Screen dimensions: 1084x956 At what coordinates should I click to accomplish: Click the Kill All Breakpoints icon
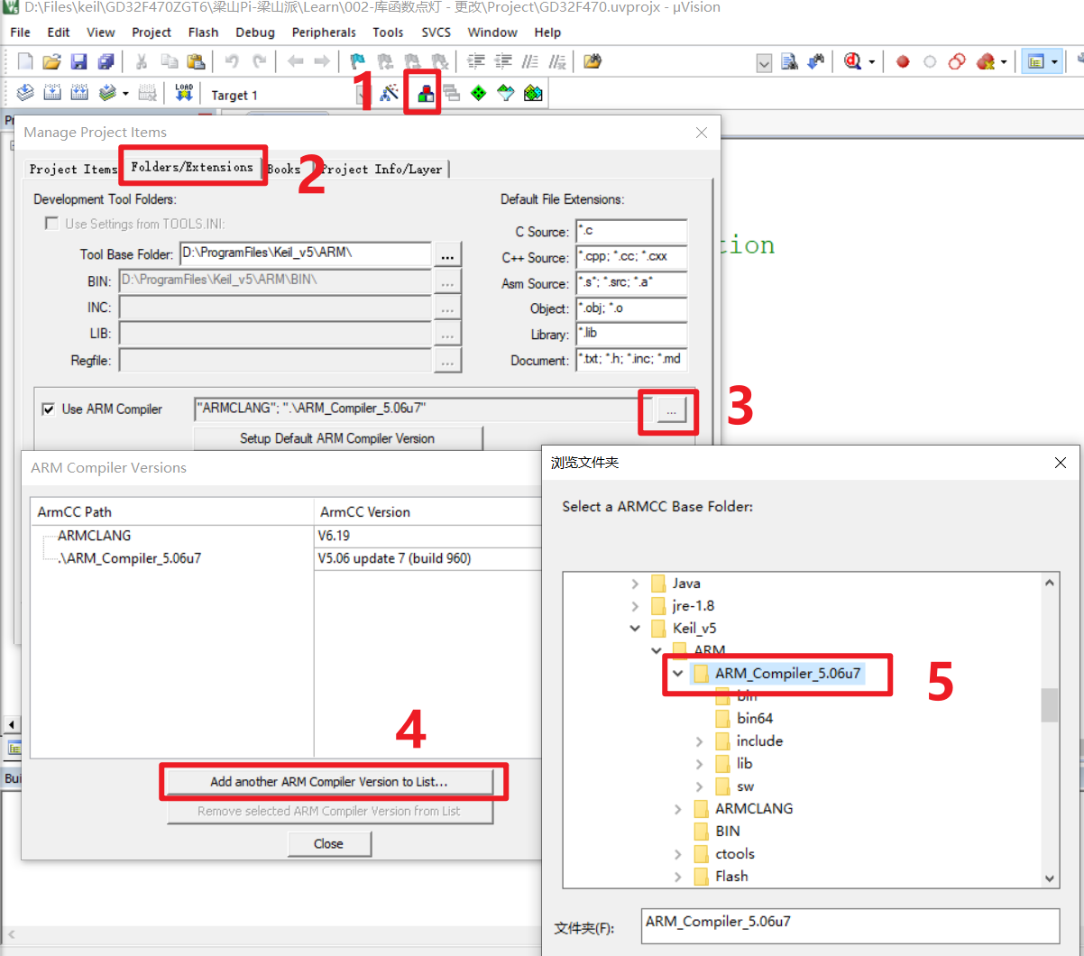pos(985,61)
